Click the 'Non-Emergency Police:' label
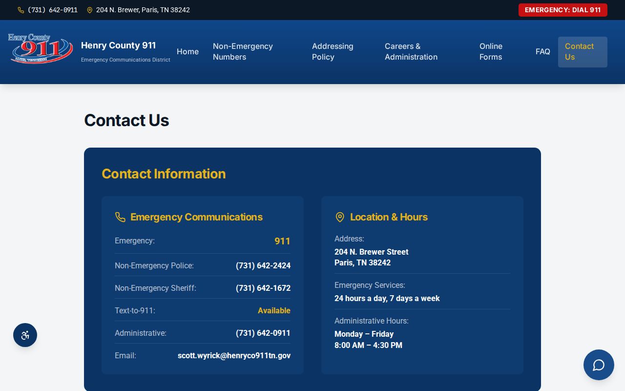This screenshot has height=391, width=625. (x=154, y=266)
